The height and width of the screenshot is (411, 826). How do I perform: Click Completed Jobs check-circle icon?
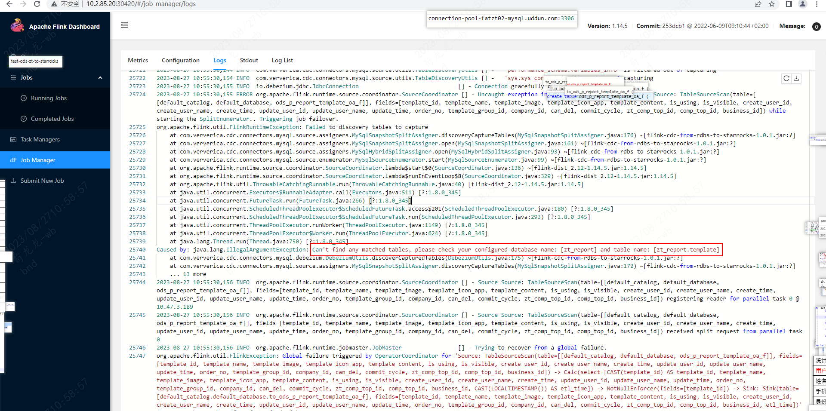[x=24, y=119]
